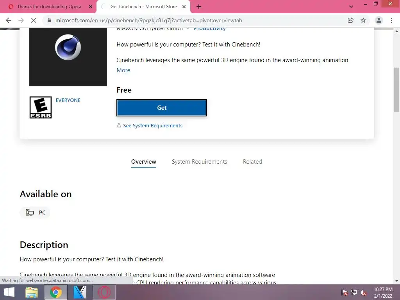Click the page vertical scrollbar thumb

(396, 89)
